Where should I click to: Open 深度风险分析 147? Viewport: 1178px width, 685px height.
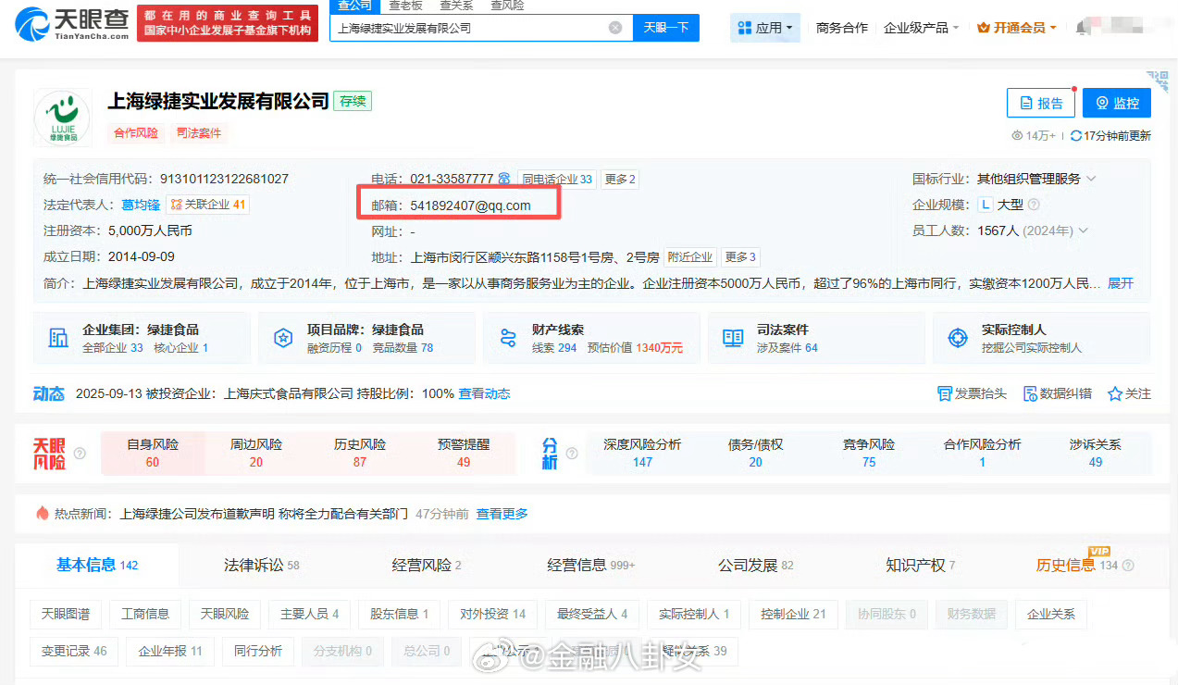pos(642,453)
